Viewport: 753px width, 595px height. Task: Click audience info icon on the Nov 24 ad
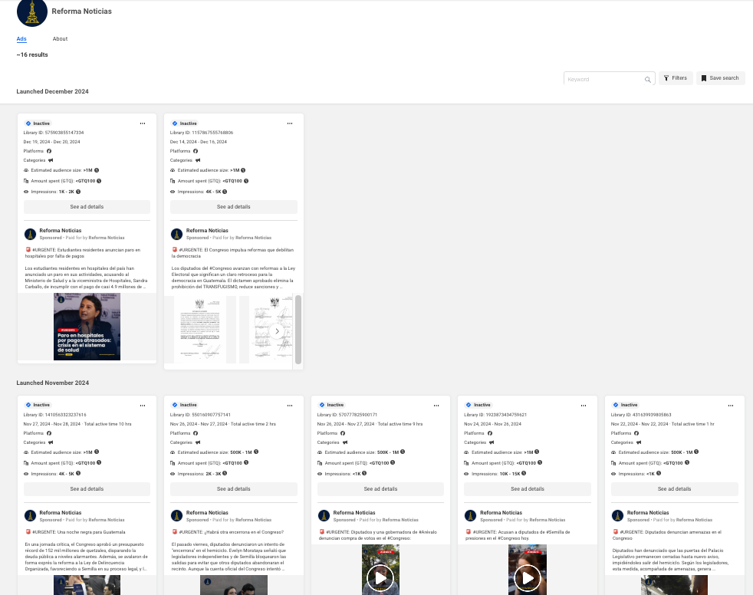tap(537, 452)
